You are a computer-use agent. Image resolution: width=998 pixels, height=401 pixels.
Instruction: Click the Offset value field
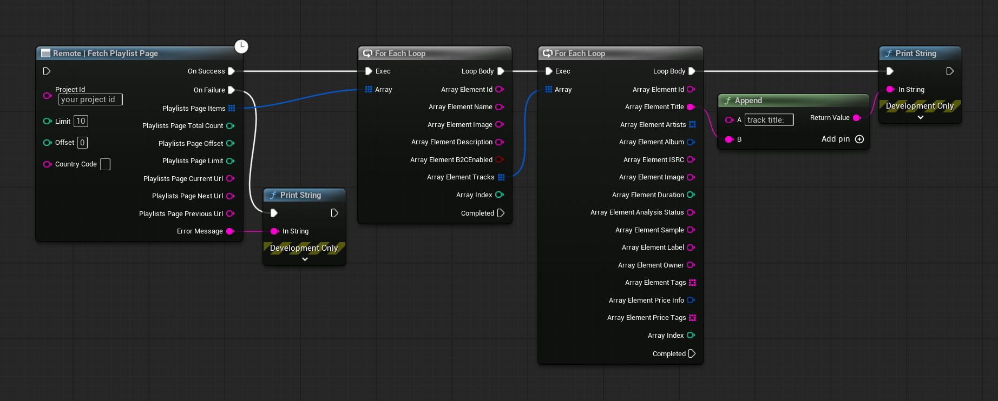tap(82, 143)
